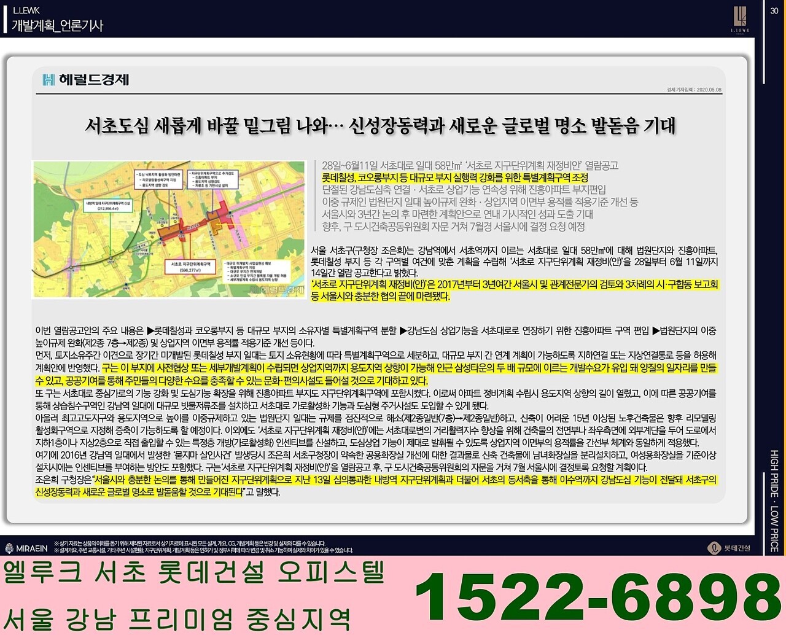
Task: Click the paragraph beginning '서울 서초구(구청장 조은희)는'
Action: [514, 262]
